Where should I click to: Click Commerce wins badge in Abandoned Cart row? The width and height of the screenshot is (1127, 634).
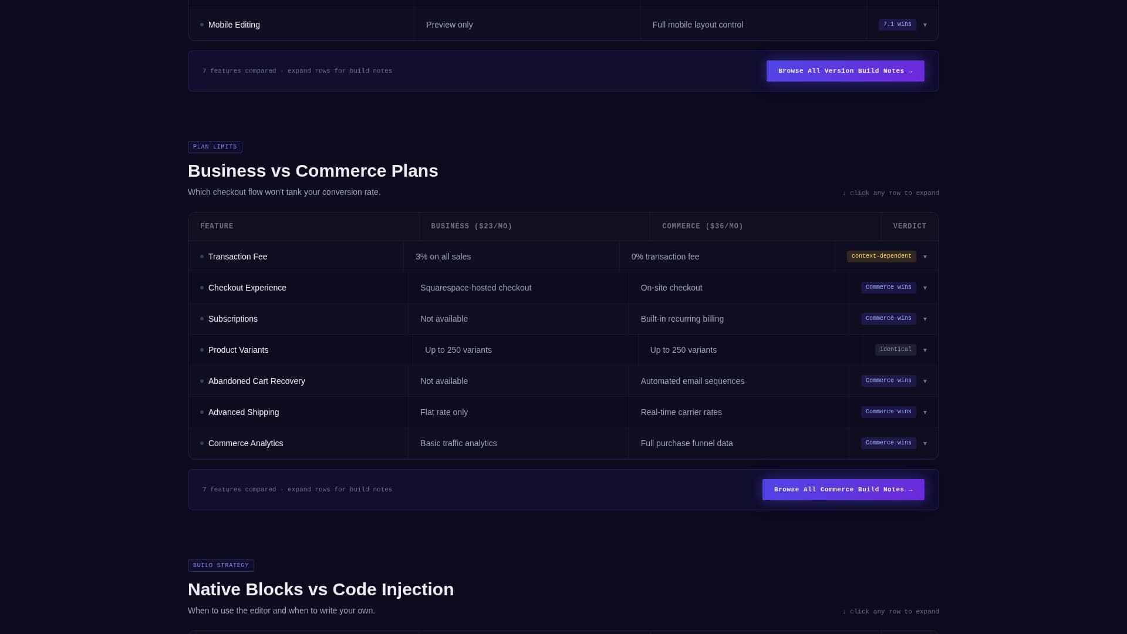pyautogui.click(x=888, y=381)
